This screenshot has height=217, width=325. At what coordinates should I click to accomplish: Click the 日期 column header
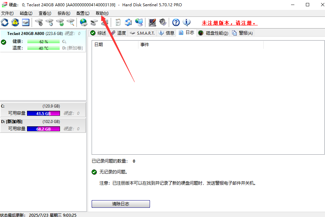point(115,45)
